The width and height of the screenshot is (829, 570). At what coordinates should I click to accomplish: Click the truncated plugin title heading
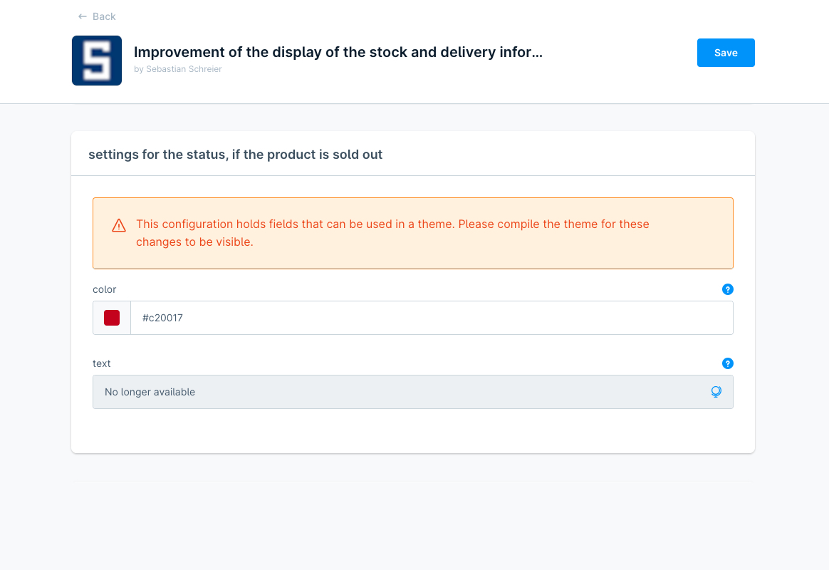coord(338,52)
